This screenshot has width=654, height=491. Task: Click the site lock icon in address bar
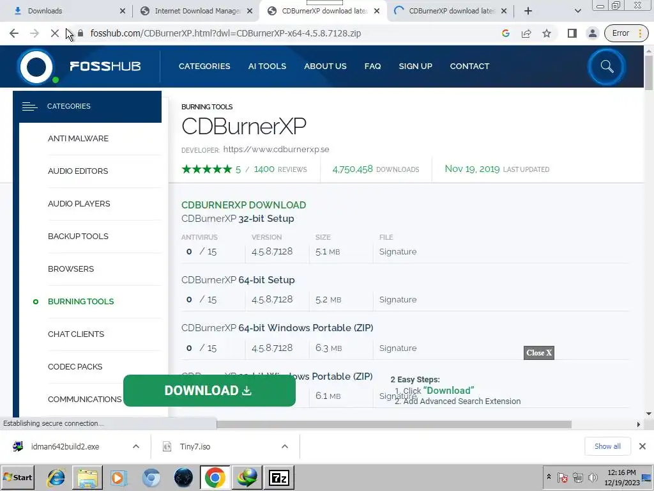tap(81, 33)
